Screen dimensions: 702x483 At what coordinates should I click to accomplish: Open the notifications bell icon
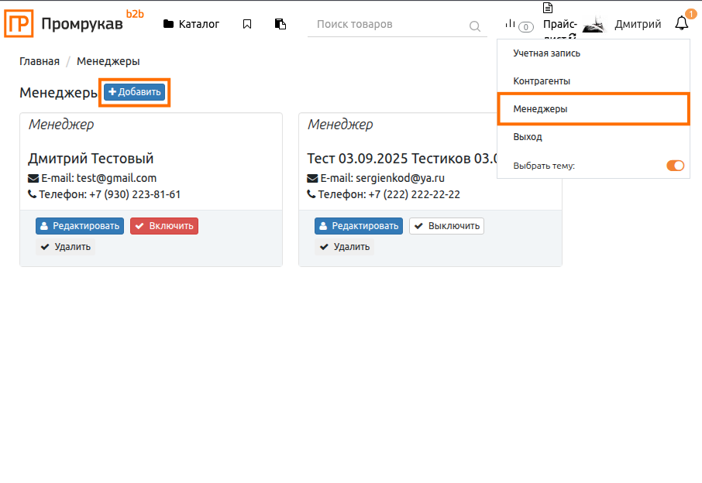coord(681,23)
